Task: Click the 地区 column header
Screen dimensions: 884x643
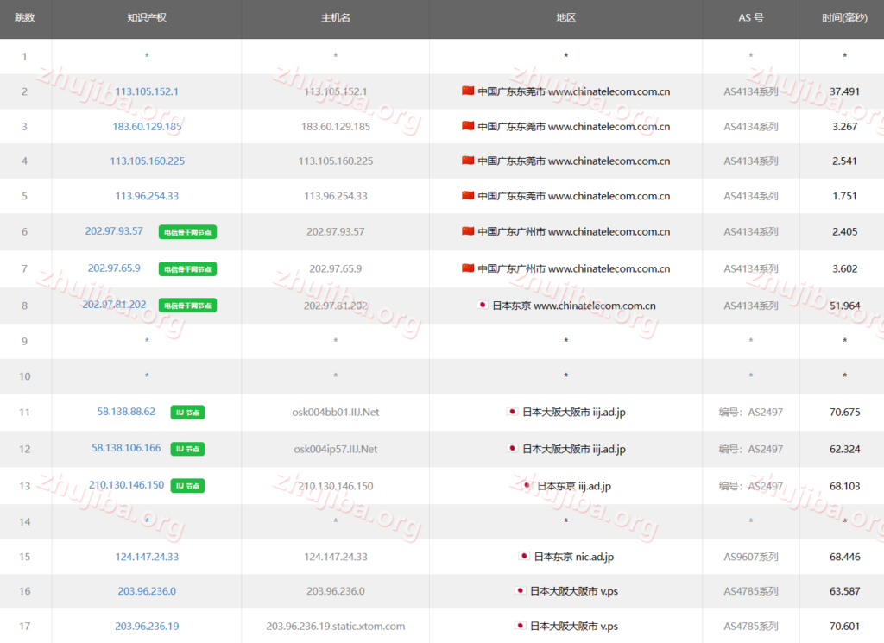Action: pos(565,18)
